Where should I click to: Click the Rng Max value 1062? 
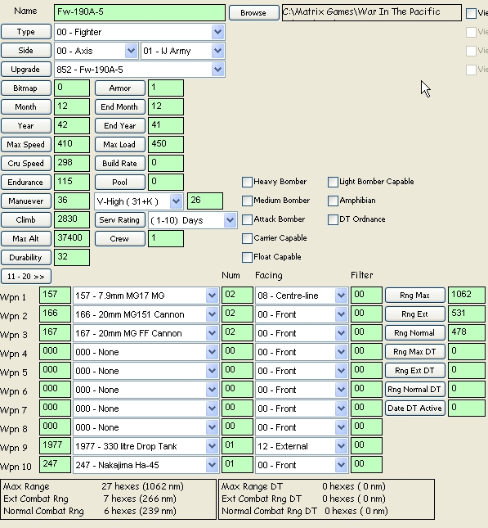467,296
